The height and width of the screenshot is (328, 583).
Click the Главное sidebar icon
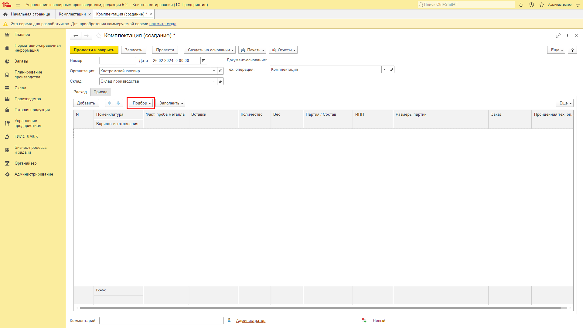[7, 35]
